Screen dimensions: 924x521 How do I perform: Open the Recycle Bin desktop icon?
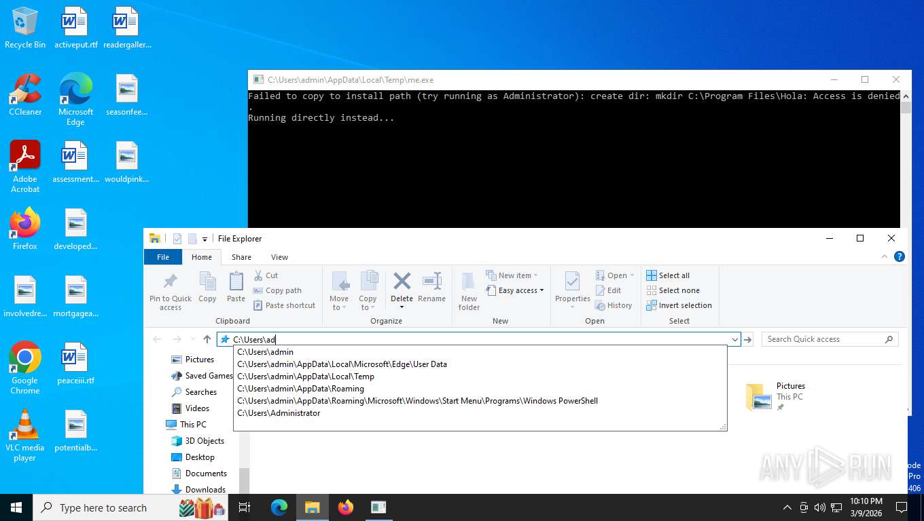click(x=25, y=28)
